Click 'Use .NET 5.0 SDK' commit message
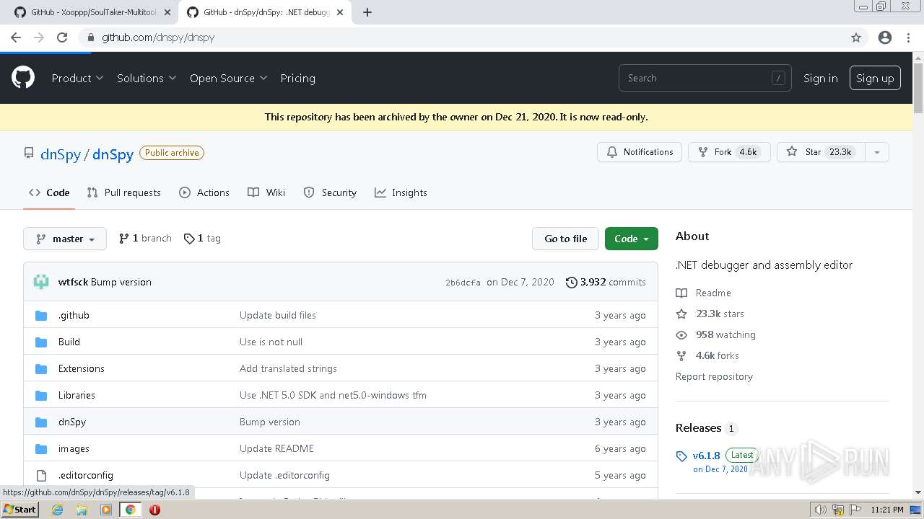This screenshot has width=924, height=519. point(333,395)
